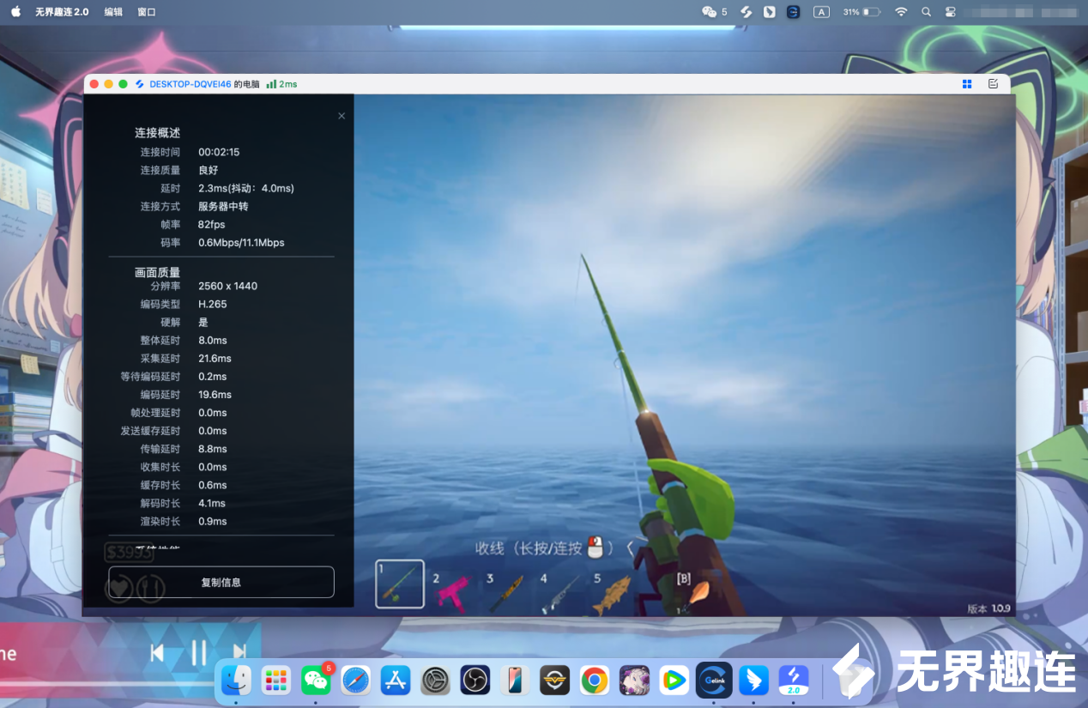Click the white bird icon in menu bar
The image size is (1088, 708).
[x=770, y=12]
